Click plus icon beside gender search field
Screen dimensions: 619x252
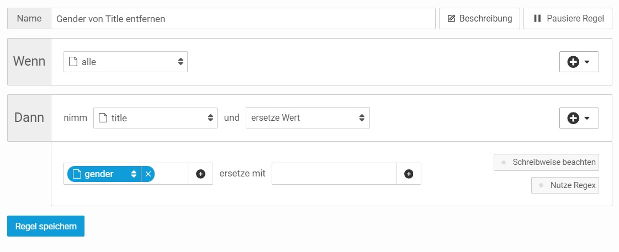(200, 174)
